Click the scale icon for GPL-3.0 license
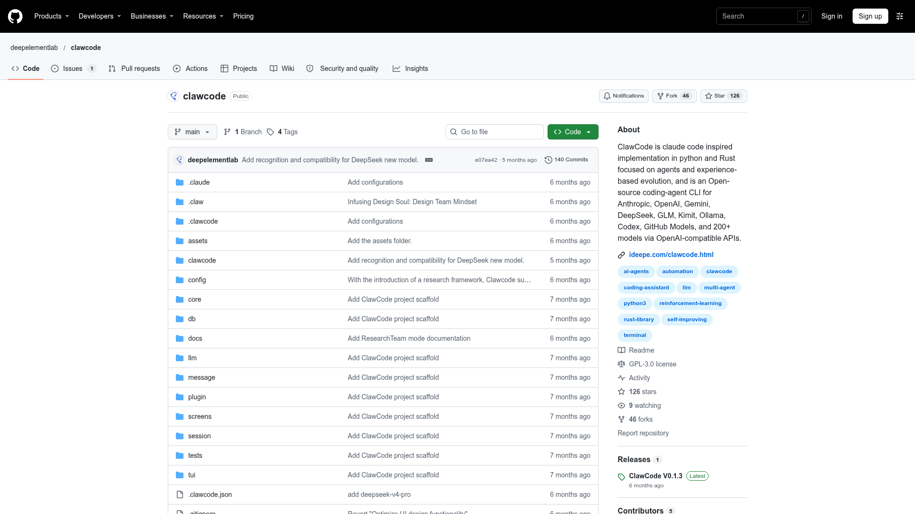This screenshot has height=514, width=915. point(621,364)
